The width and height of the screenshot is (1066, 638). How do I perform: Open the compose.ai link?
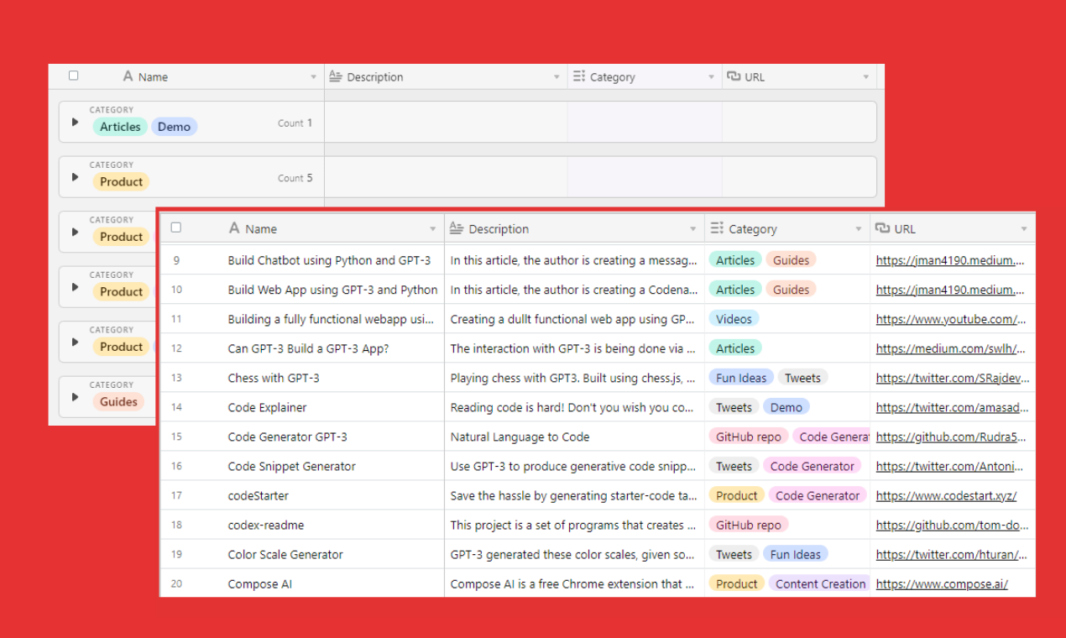point(942,583)
